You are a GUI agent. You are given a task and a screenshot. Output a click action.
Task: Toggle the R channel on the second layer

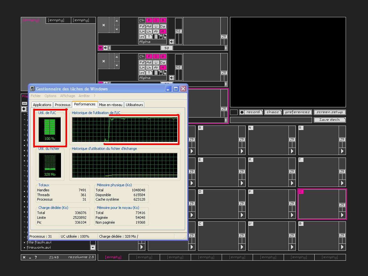149,56
